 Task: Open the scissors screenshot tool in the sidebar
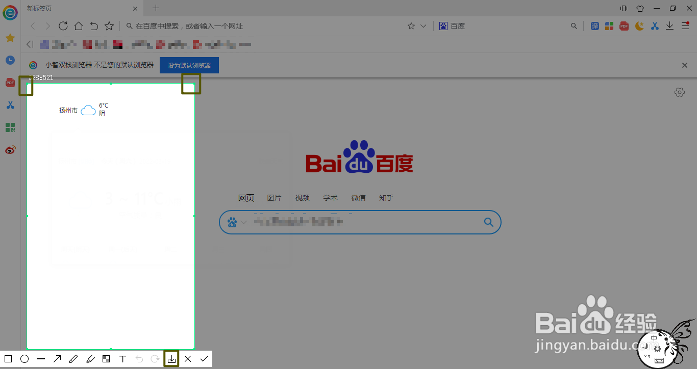click(x=10, y=105)
